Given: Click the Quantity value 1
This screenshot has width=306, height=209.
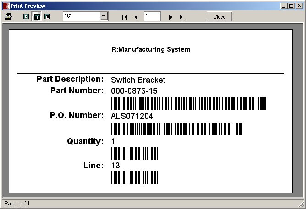Looking at the screenshot, I should coord(113,141).
